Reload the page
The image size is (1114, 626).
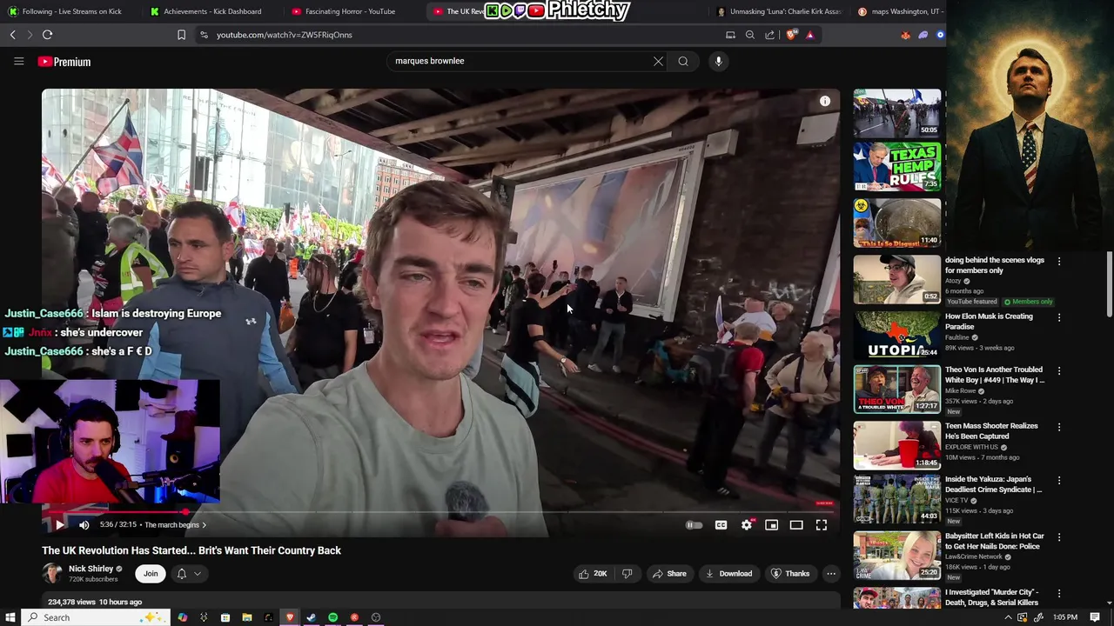48,35
